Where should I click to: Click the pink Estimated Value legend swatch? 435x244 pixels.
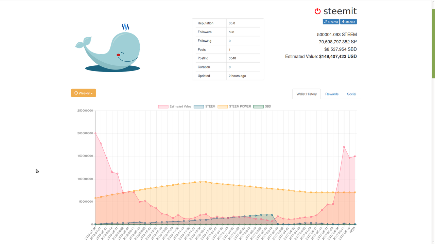(x=163, y=106)
